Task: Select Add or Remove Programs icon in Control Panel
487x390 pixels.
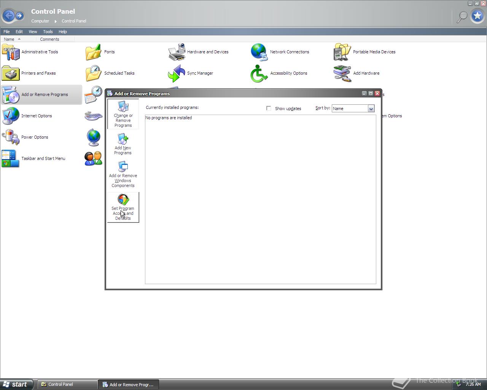Action: [x=11, y=94]
